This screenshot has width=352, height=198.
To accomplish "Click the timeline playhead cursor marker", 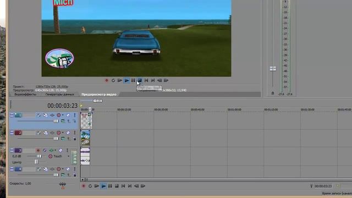I will 90,109.
